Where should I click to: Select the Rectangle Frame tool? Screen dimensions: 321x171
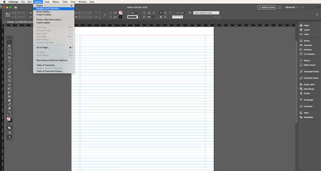click(9, 77)
